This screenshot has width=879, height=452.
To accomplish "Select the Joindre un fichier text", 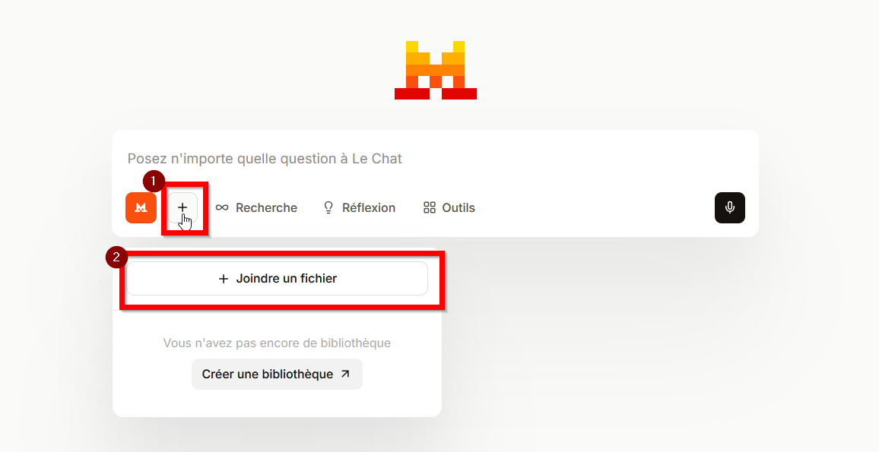I will 287,279.
